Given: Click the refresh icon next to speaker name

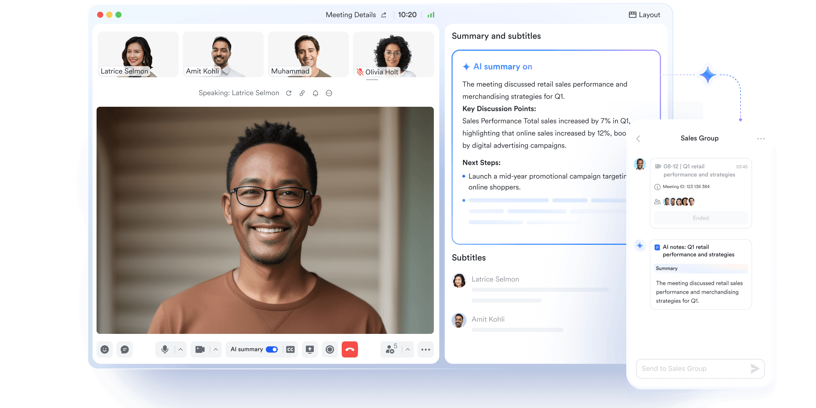Looking at the screenshot, I should [x=289, y=93].
